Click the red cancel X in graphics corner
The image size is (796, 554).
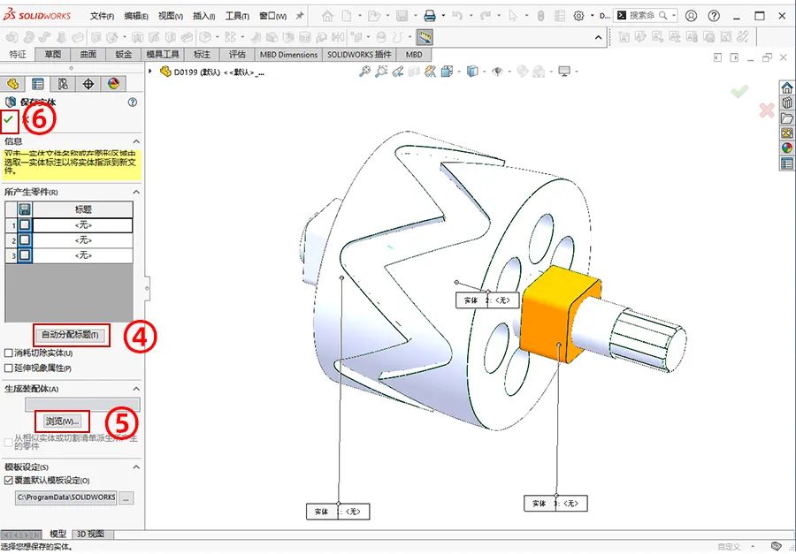click(767, 110)
